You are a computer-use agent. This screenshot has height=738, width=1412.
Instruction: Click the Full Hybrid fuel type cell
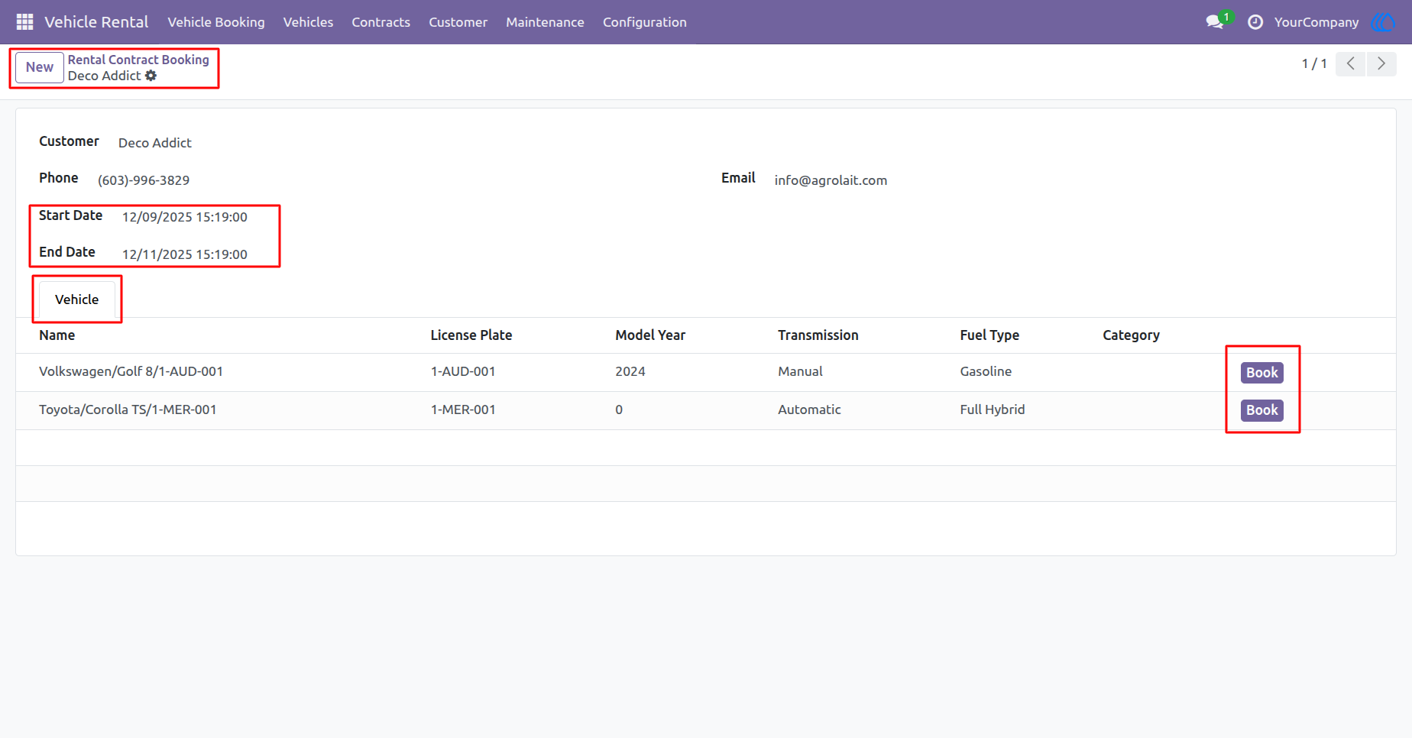tap(993, 409)
